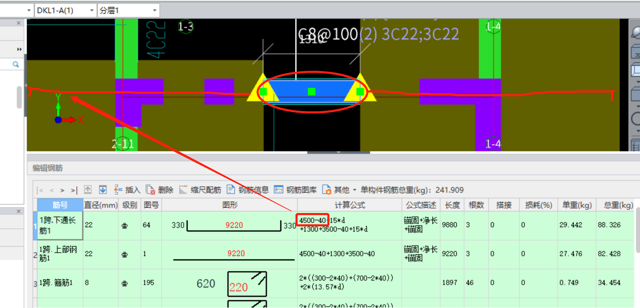640x308 pixels.
Task: Click the 编辑钢筋 panel title
Action: tap(47, 168)
